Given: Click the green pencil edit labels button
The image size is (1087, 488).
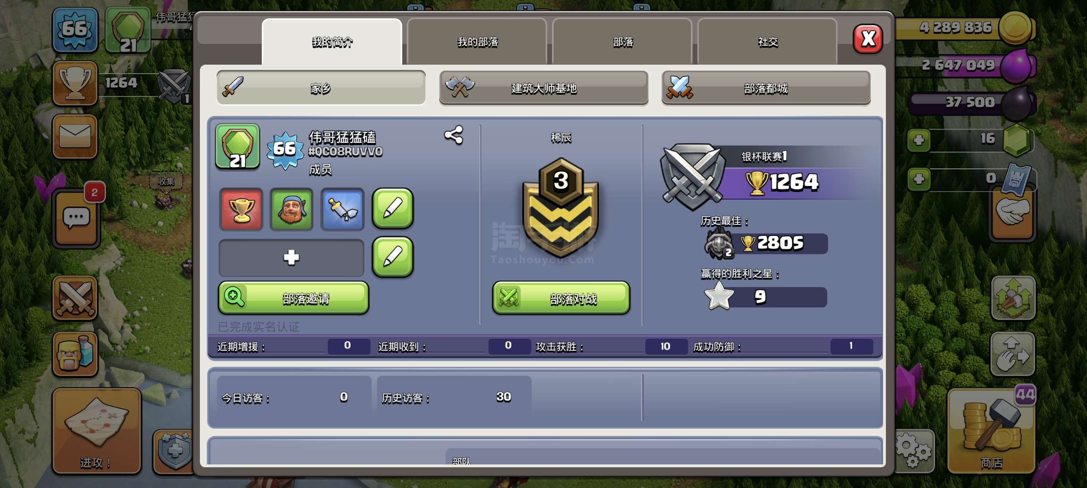Looking at the screenshot, I should [x=392, y=208].
